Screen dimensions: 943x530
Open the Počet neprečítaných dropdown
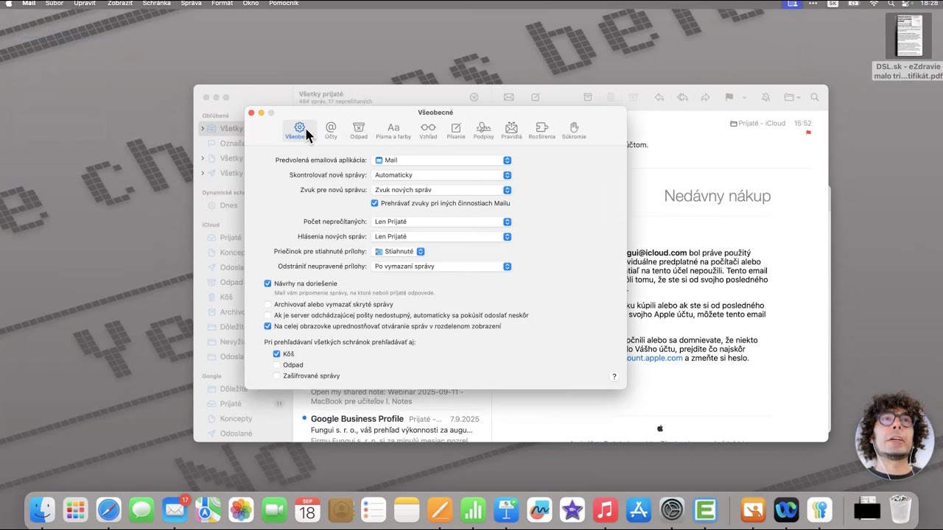[x=441, y=222]
